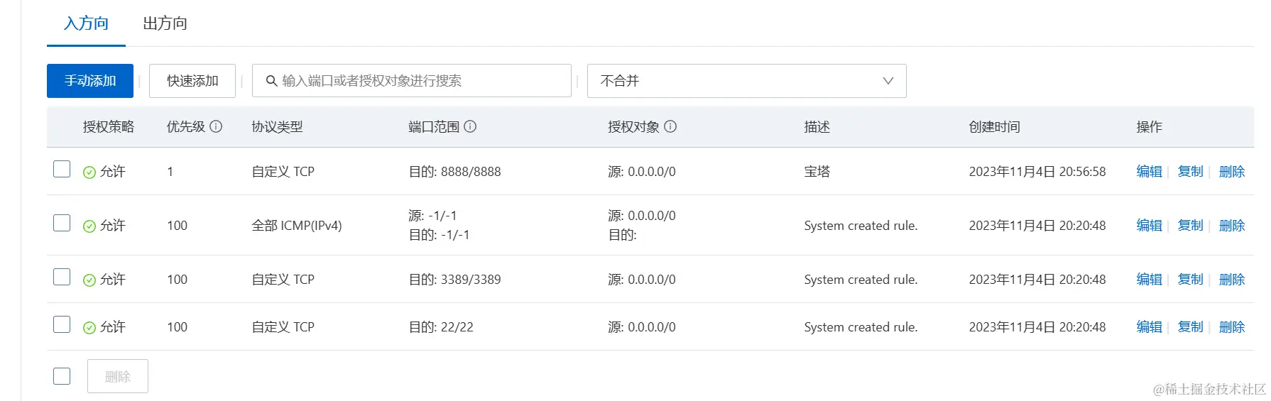Click the 手动添加 button
The image size is (1271, 401).
pyautogui.click(x=90, y=81)
